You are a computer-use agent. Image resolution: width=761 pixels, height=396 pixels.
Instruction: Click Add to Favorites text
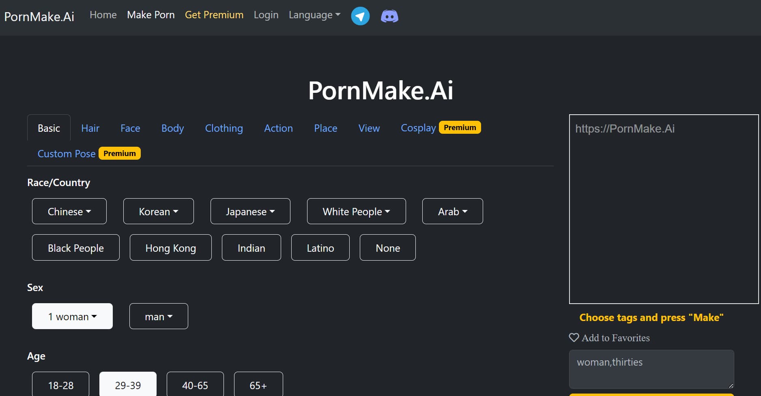click(x=616, y=338)
